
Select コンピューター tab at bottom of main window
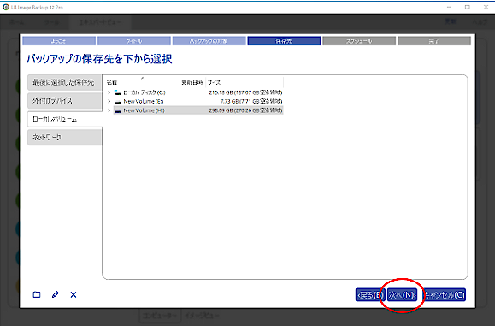[x=160, y=315]
